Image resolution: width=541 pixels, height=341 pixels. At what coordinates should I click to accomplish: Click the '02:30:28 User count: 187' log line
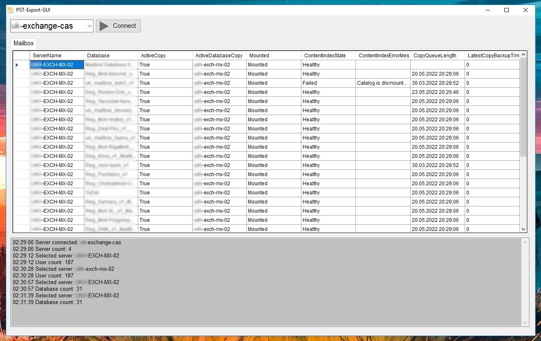coord(43,275)
